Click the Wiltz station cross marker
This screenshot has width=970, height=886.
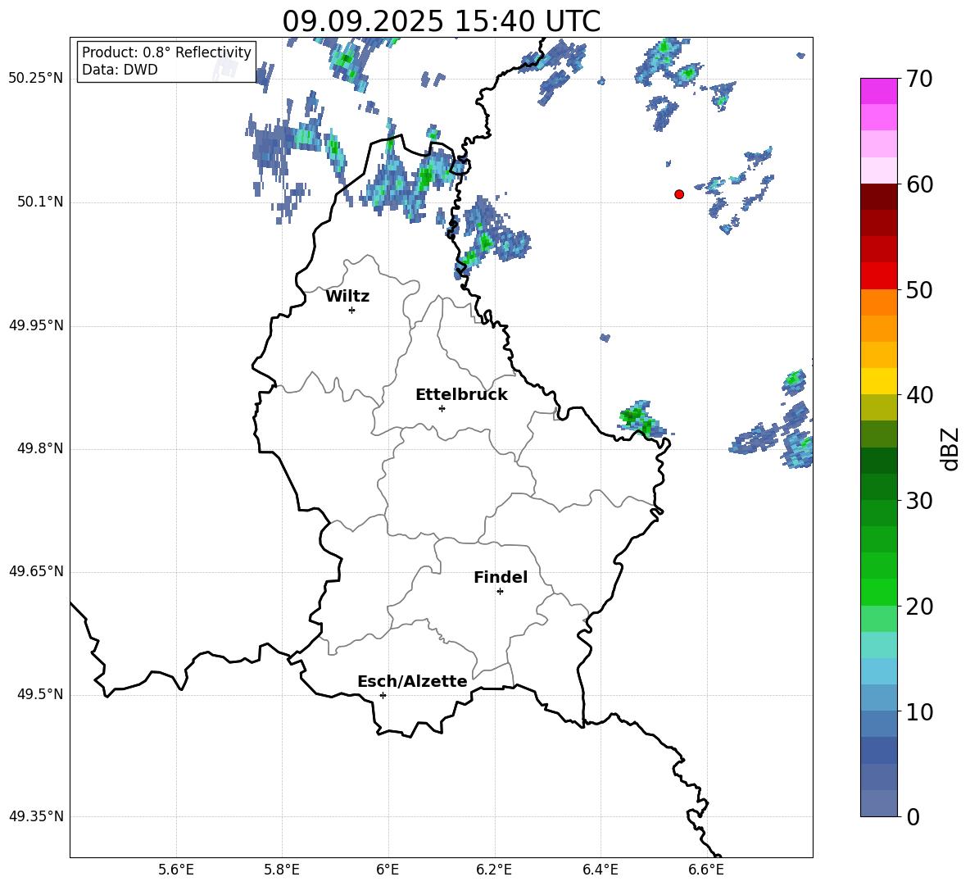coord(352,310)
